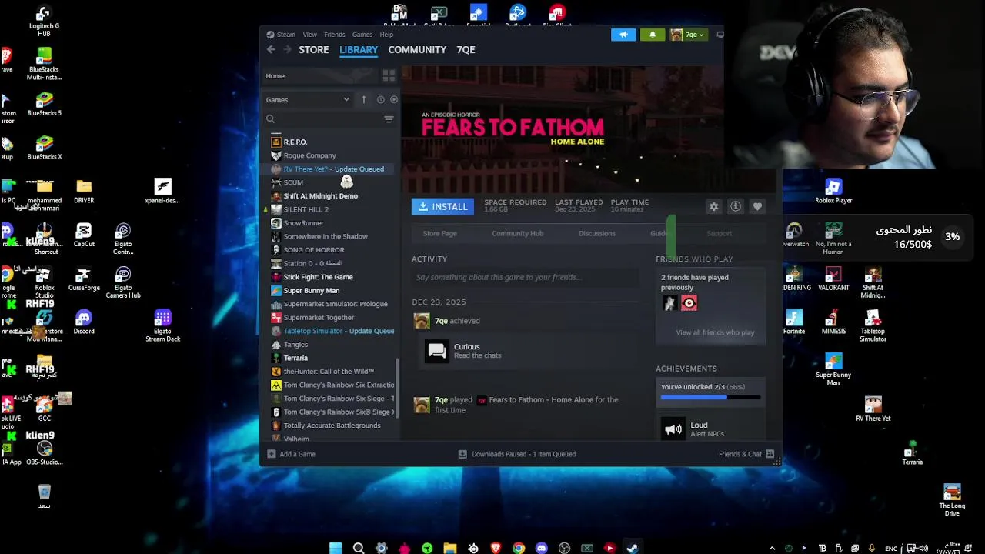
Task: Sort library by recent activity arrow icon
Action: click(364, 99)
